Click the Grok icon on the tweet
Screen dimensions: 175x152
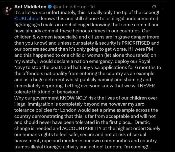154,7
